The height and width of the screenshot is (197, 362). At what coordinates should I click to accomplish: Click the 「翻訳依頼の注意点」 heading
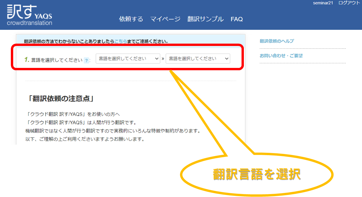coord(61,98)
